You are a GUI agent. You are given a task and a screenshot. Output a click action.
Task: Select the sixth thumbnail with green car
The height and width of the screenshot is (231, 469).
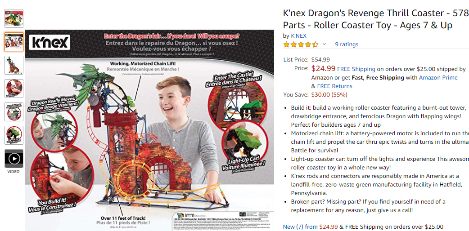[x=14, y=135]
